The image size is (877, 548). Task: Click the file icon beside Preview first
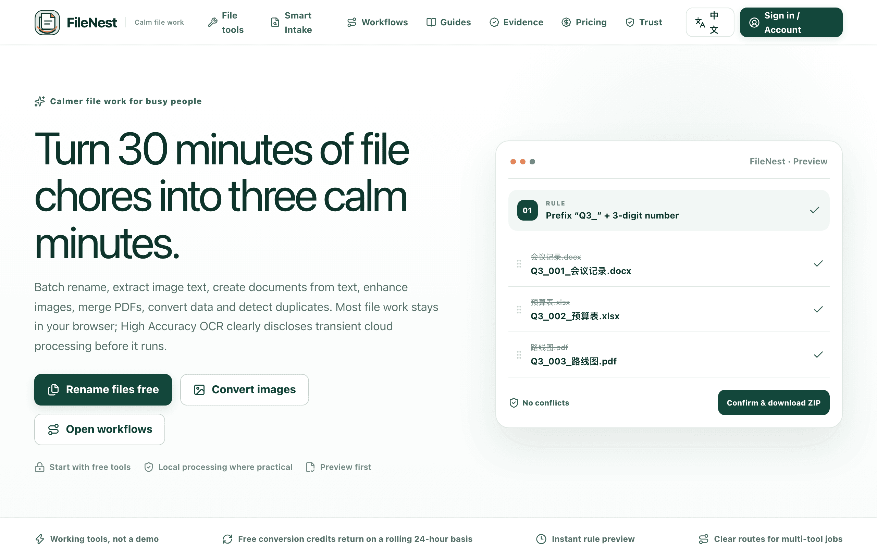point(310,467)
